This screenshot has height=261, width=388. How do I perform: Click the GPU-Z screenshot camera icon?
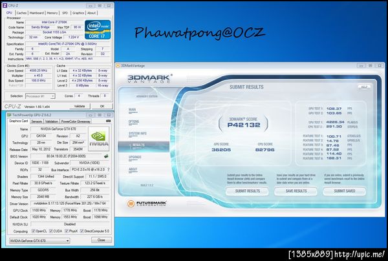point(108,121)
